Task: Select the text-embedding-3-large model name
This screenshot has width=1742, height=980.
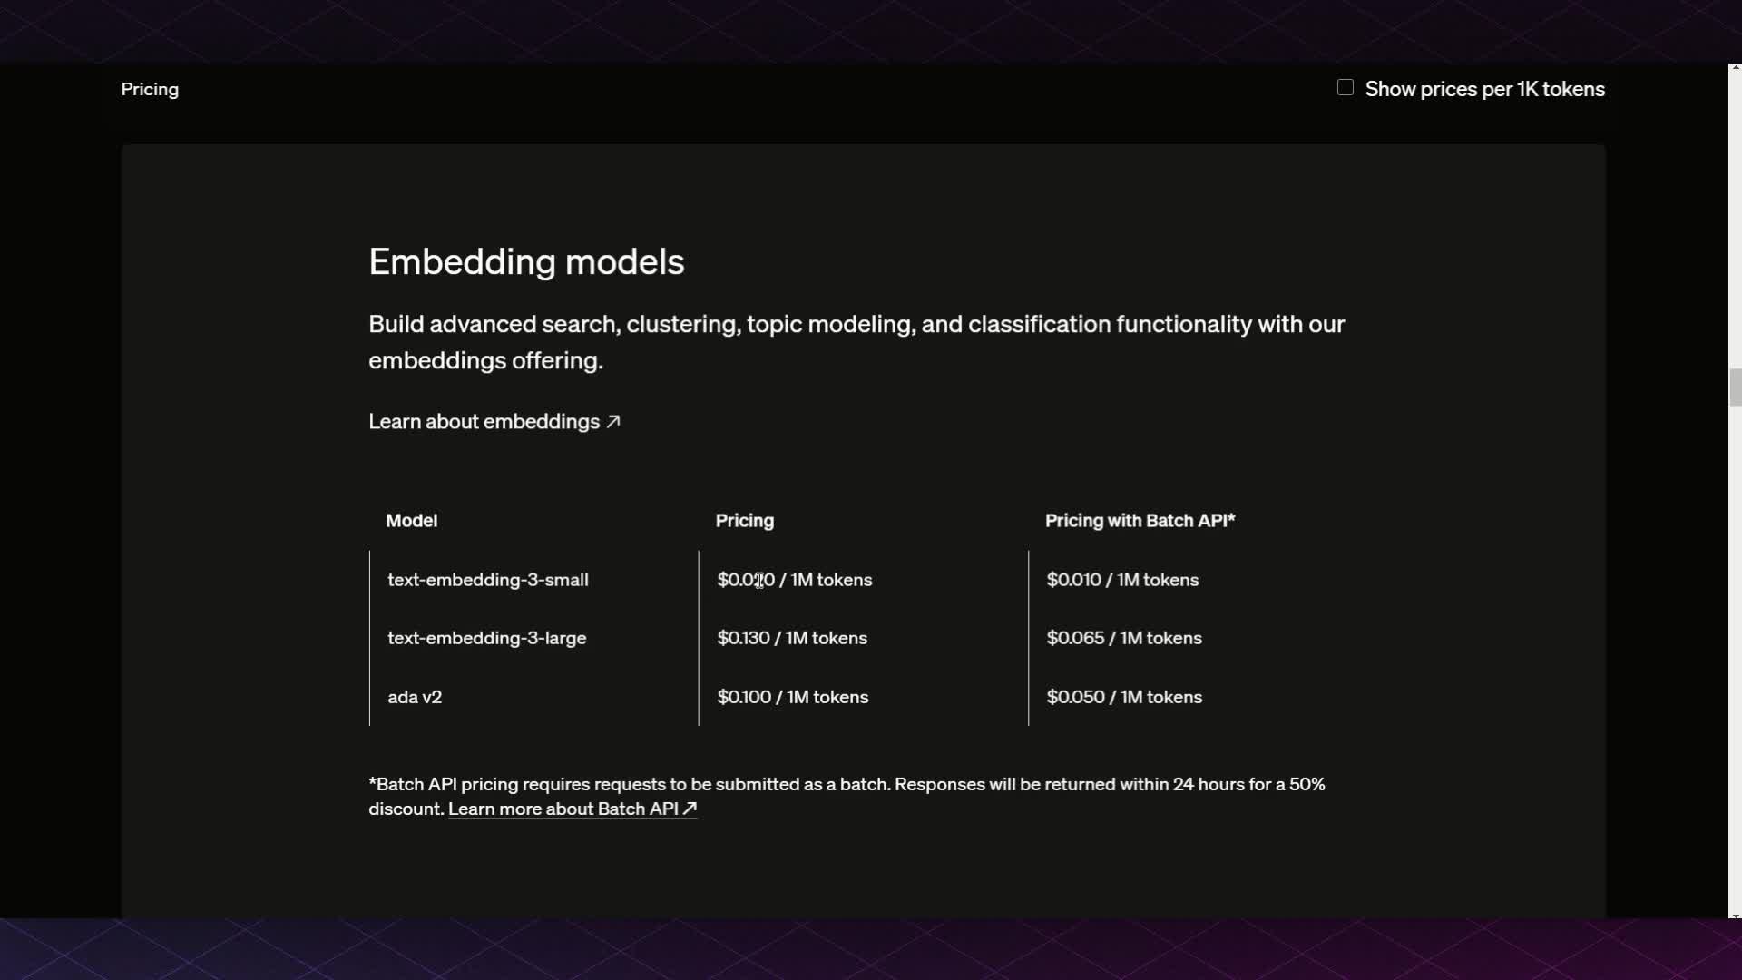Action: 487,638
